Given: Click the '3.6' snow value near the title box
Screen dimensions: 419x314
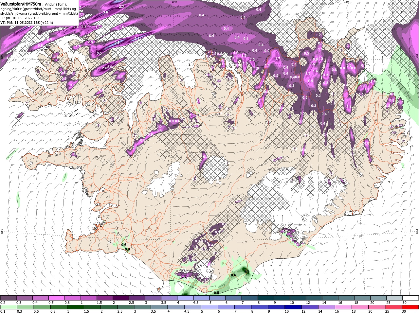Looking at the screenshot, I should (x=105, y=12).
